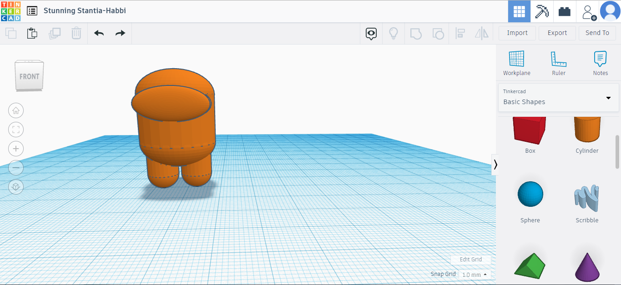This screenshot has width=621, height=285.
Task: Click the Show all lightbulb icon
Action: (x=394, y=33)
